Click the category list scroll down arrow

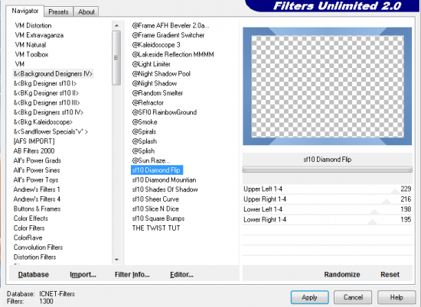click(x=116, y=260)
